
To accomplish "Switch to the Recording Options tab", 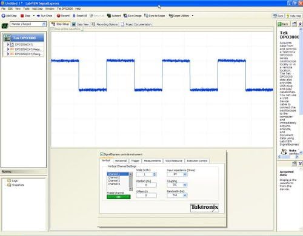I will click(105, 24).
